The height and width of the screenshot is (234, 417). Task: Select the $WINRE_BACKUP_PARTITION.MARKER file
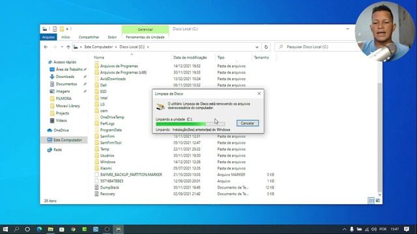click(x=131, y=175)
